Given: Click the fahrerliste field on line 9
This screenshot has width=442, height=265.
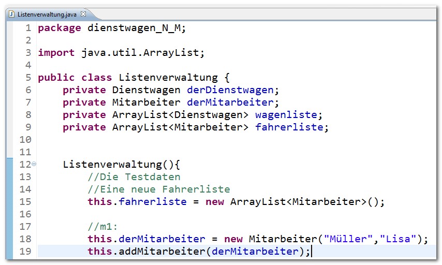Looking at the screenshot, I should click(x=292, y=127).
